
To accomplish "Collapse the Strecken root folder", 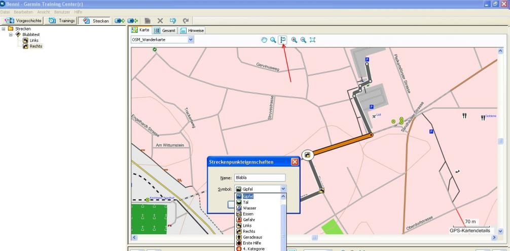I will tap(4, 29).
